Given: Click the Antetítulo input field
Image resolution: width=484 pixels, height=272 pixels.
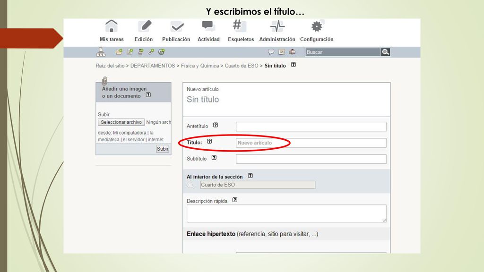Looking at the screenshot, I should [311, 127].
